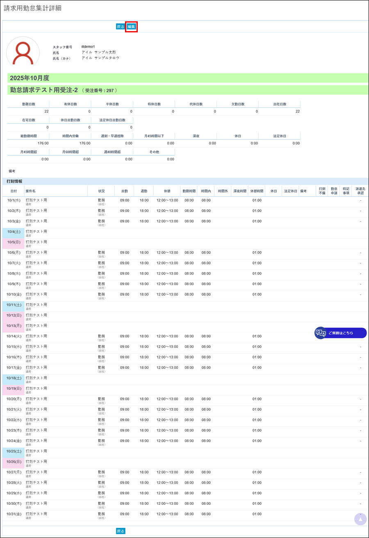Viewport: 369px width, 538px height.
Task: Open the ご質問はこちら chat widget
Action: pyautogui.click(x=340, y=333)
